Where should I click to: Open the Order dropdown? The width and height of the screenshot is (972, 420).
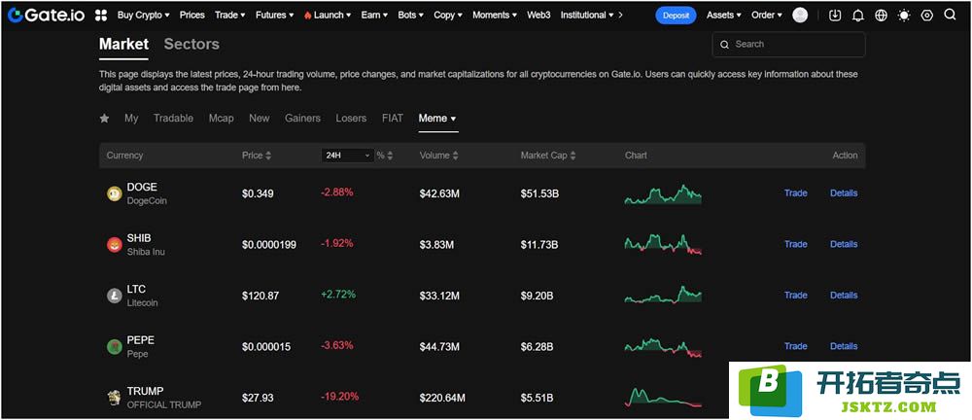[767, 15]
